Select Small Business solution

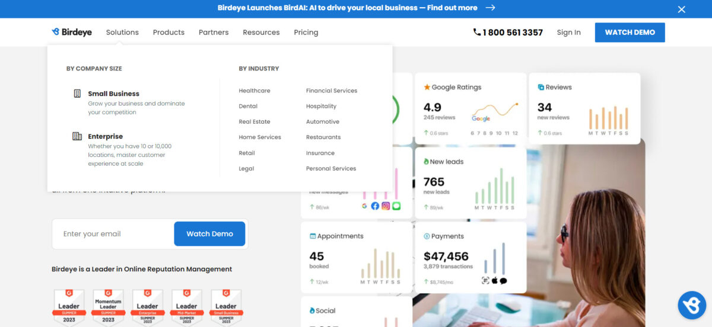point(113,94)
